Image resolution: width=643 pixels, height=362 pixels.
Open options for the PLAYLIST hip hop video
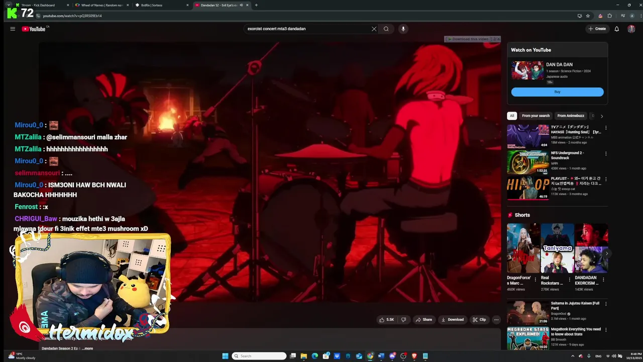[605, 179]
